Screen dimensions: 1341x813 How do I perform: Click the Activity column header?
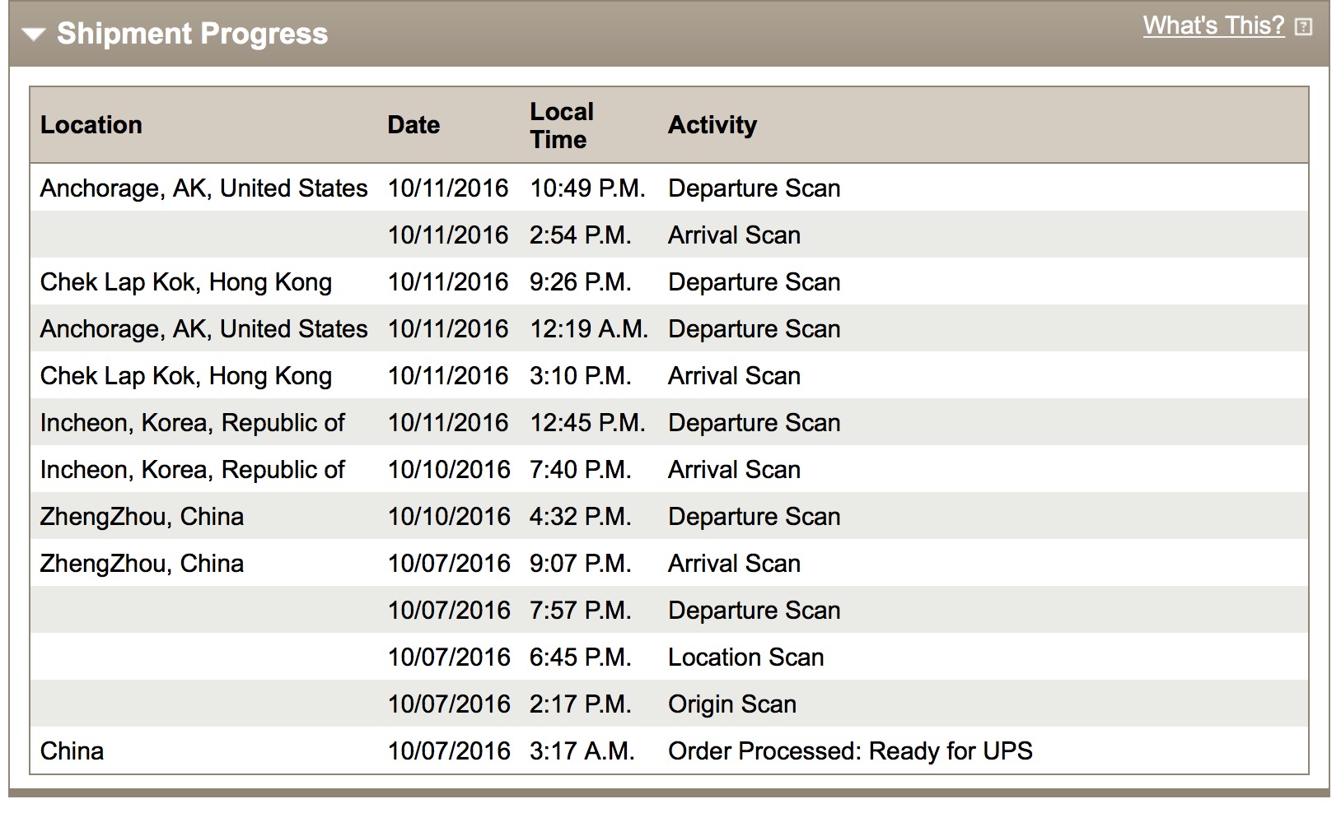713,125
